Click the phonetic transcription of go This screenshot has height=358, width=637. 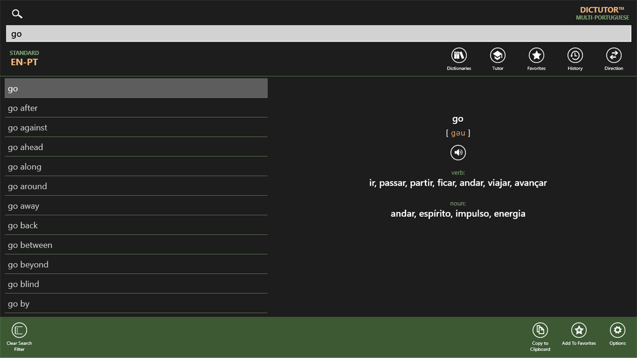tap(458, 133)
